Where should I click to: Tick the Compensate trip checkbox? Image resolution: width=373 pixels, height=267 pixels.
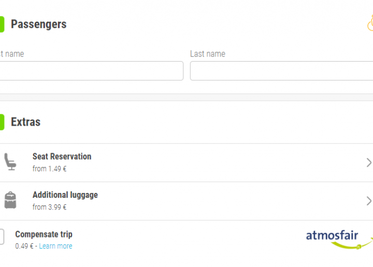tap(1, 237)
